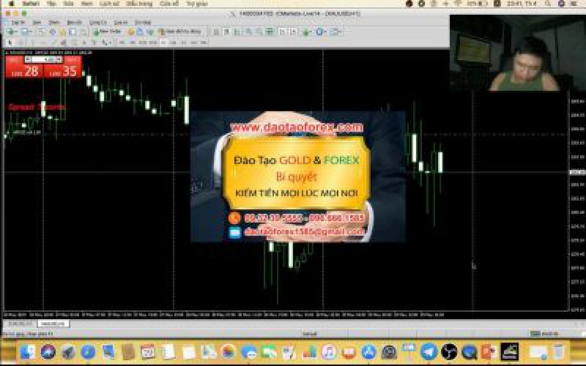Image resolution: width=586 pixels, height=366 pixels.
Task: Toggle chart auto scroll icon
Action: (282, 31)
